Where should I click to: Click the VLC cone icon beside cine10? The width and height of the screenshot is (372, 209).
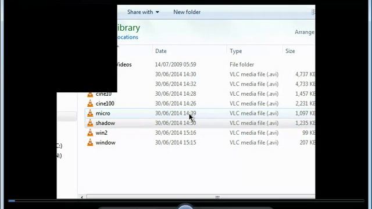(x=90, y=95)
